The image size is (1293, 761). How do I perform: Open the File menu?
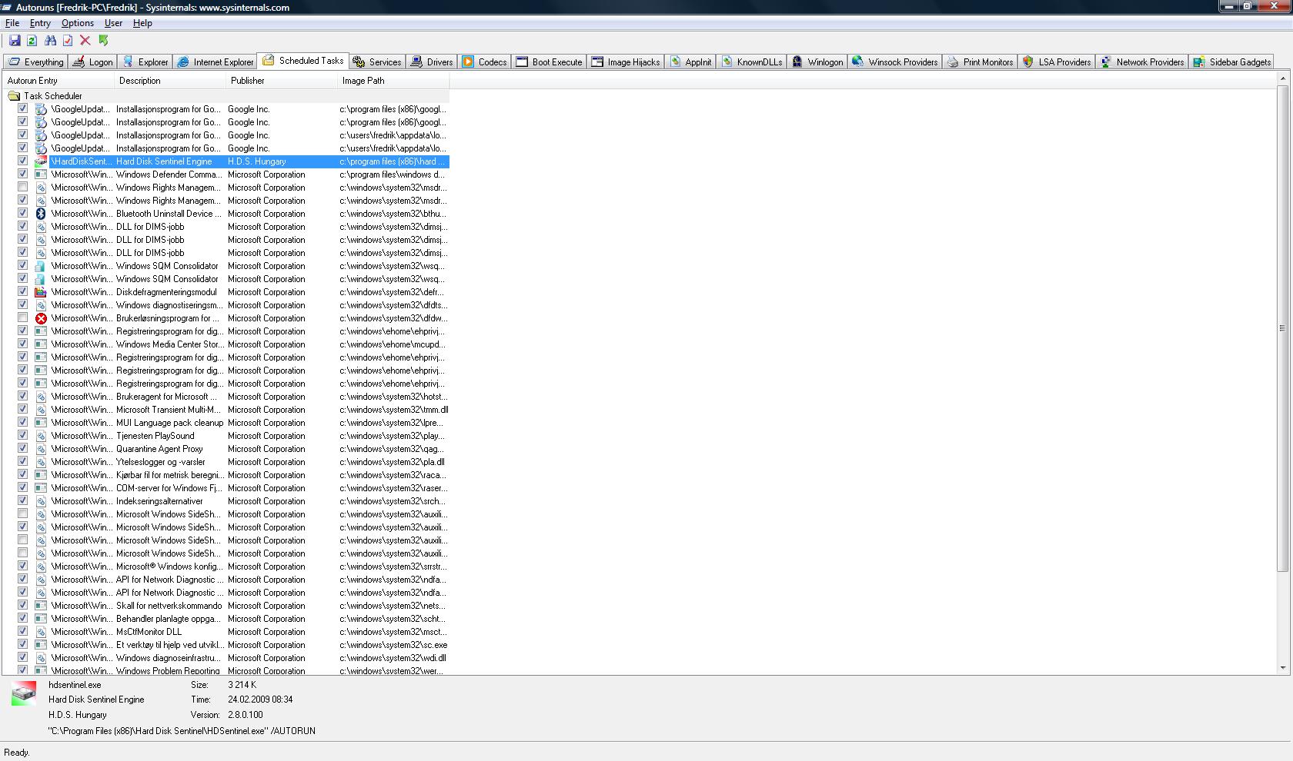click(12, 23)
